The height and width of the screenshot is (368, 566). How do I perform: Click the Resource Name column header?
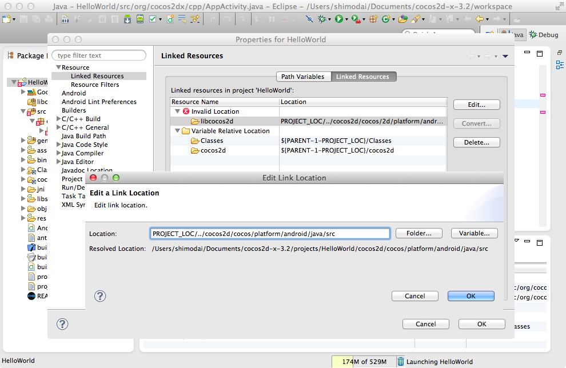coord(225,102)
